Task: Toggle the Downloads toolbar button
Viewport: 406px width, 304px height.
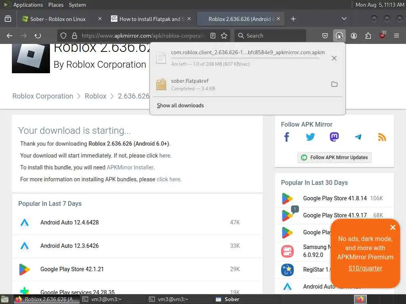Action: (339, 36)
